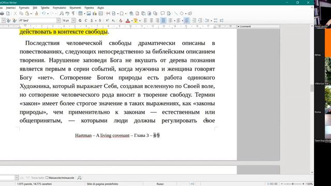Toggle italic C formatting button
The image size is (331, 186).
coord(86,21)
